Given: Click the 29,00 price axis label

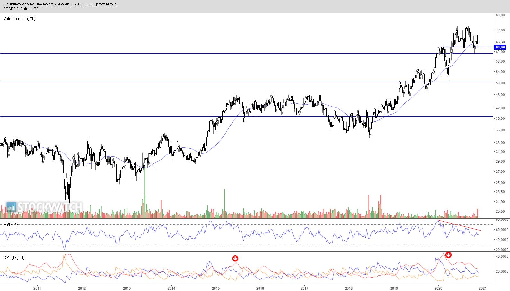Looking at the screenshot, I should coord(500,161).
